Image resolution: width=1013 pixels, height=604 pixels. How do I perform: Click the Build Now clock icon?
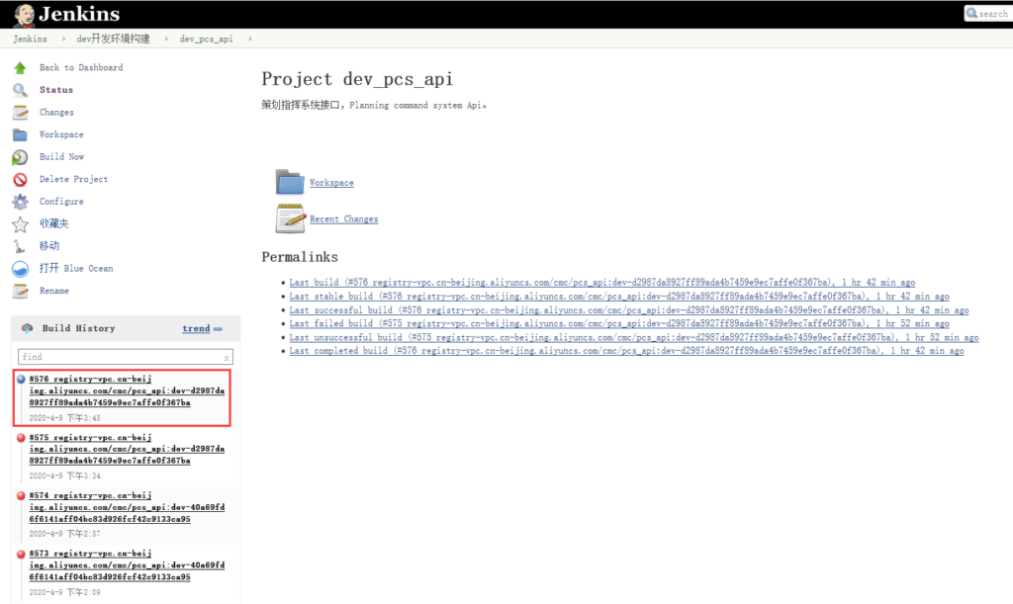click(20, 156)
